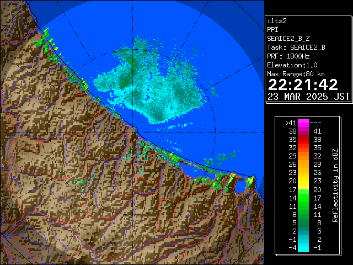The image size is (353, 265).
Task: Click the radar site at the map center
Action: [x=132, y=132]
